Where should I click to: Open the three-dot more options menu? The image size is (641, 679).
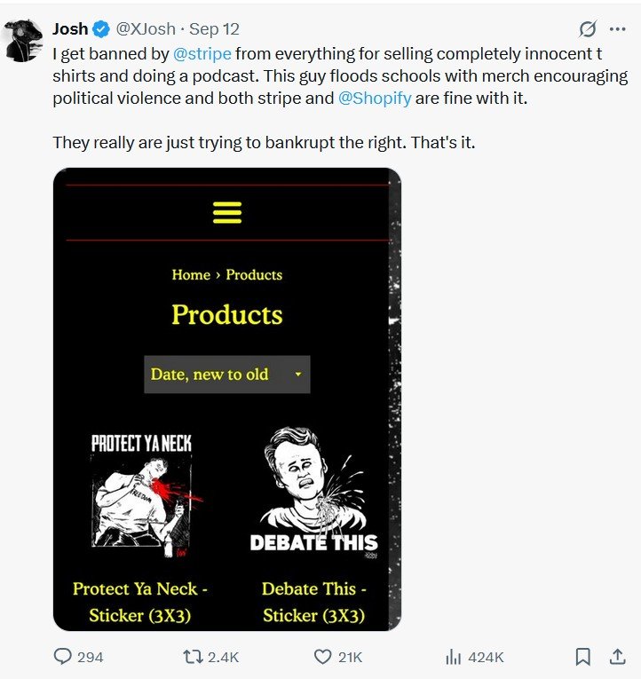pyautogui.click(x=617, y=28)
